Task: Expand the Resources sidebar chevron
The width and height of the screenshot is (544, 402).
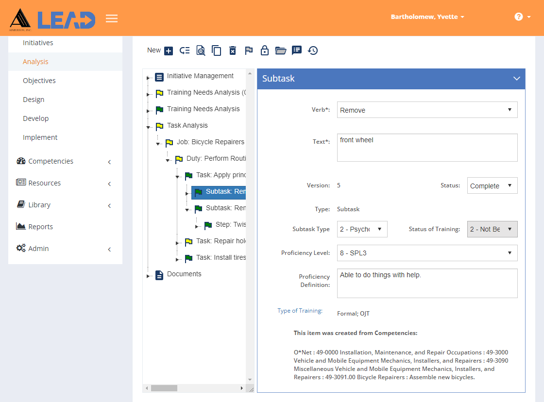Action: [x=109, y=184]
